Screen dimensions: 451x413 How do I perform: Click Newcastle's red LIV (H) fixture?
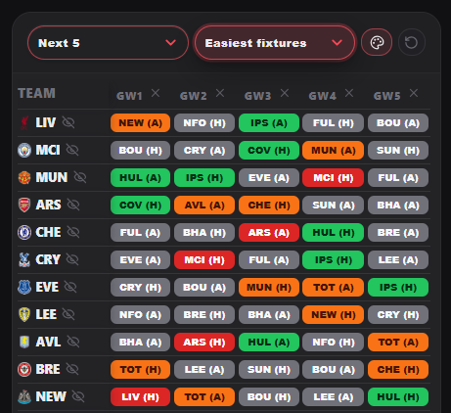(x=140, y=397)
